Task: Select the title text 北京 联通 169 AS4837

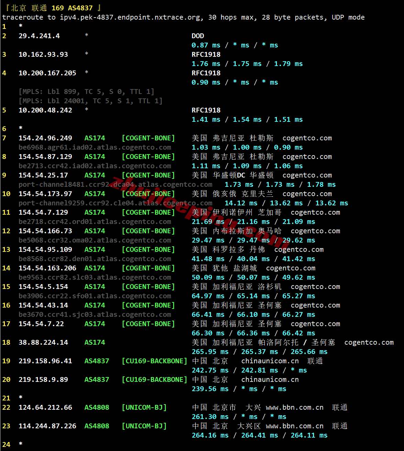Action: pyautogui.click(x=52, y=8)
